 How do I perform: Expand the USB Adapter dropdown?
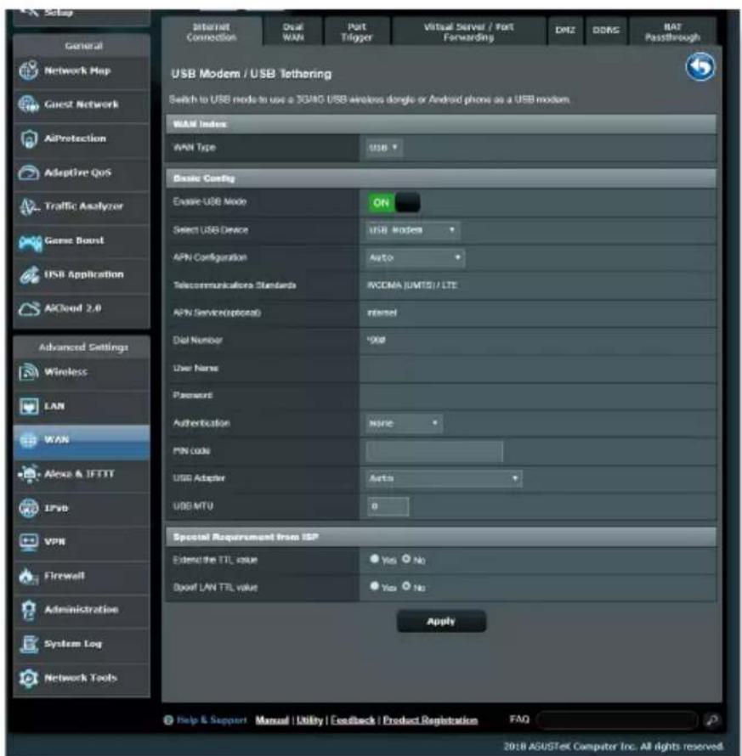[x=444, y=477]
